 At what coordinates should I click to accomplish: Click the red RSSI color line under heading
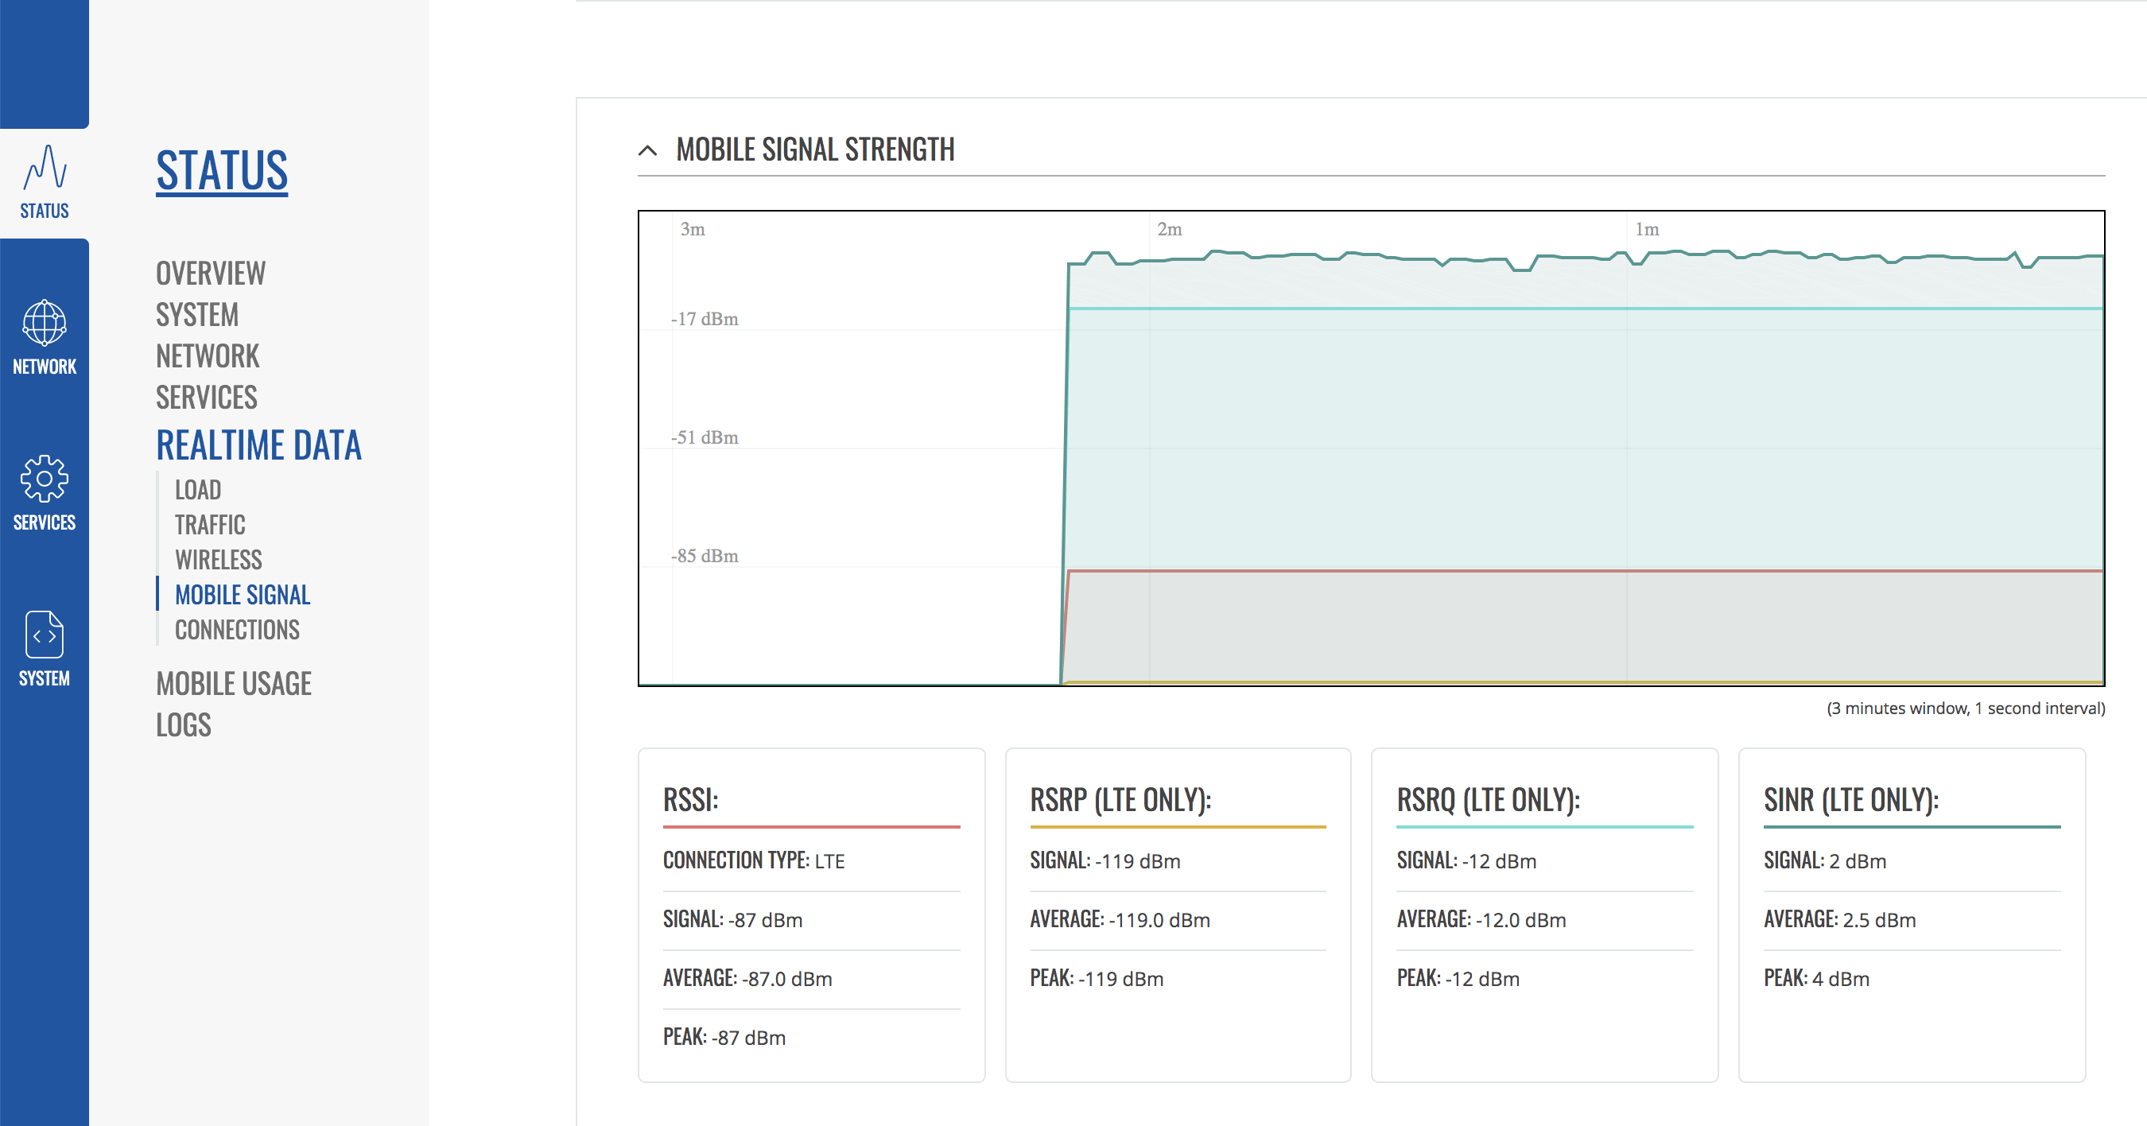(x=812, y=827)
